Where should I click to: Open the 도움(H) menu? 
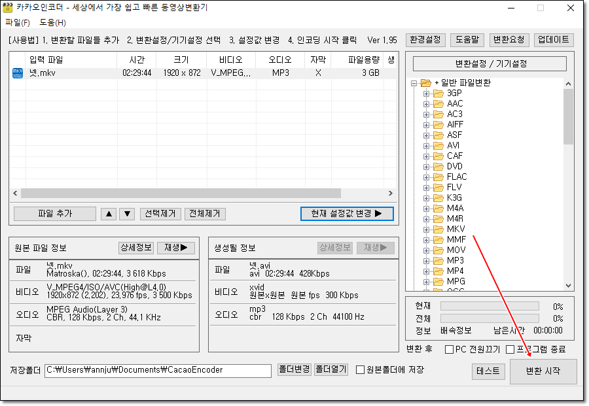pyautogui.click(x=52, y=22)
